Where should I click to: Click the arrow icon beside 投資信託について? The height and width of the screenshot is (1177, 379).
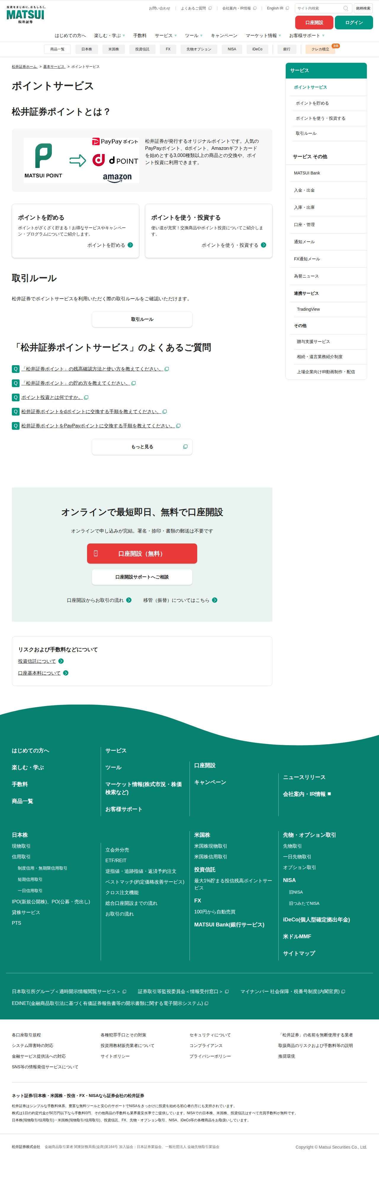(61, 661)
